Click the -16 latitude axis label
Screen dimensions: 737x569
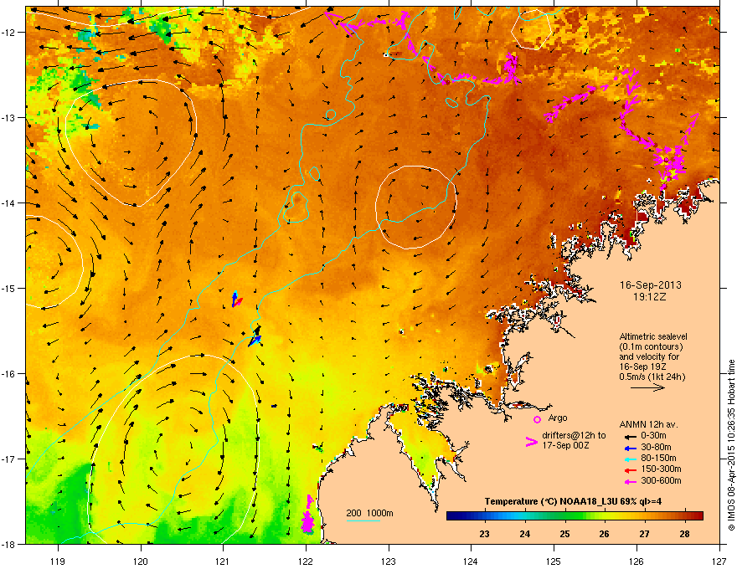click(x=8, y=374)
